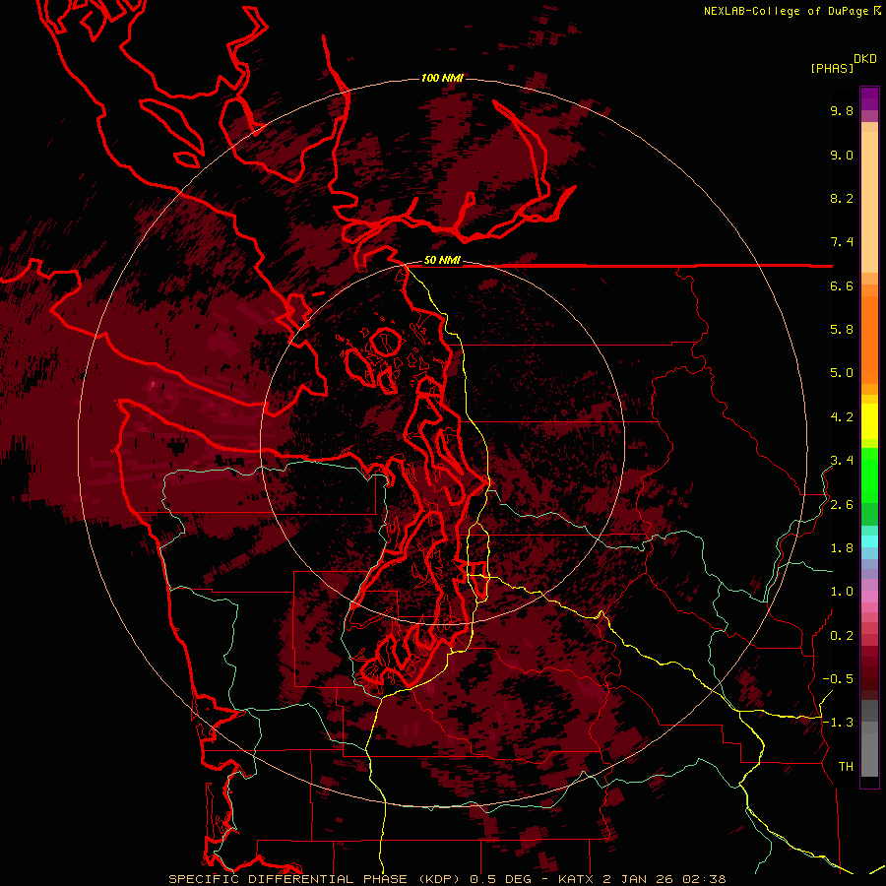Click the 0.2 scale value
Viewport: 886px width, 886px height.
[842, 636]
